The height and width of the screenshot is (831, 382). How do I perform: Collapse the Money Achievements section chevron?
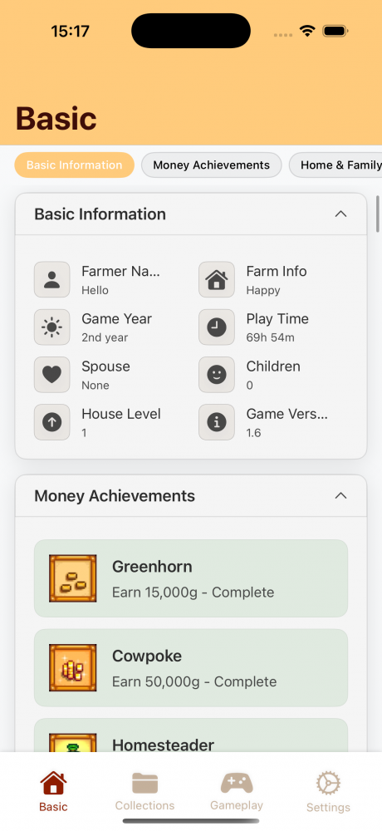click(341, 496)
